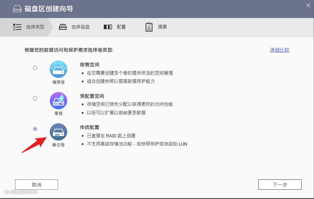Switch to the 选择磁盘 step

coord(81,27)
